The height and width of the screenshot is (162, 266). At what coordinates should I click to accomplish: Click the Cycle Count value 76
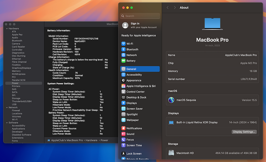76,73
